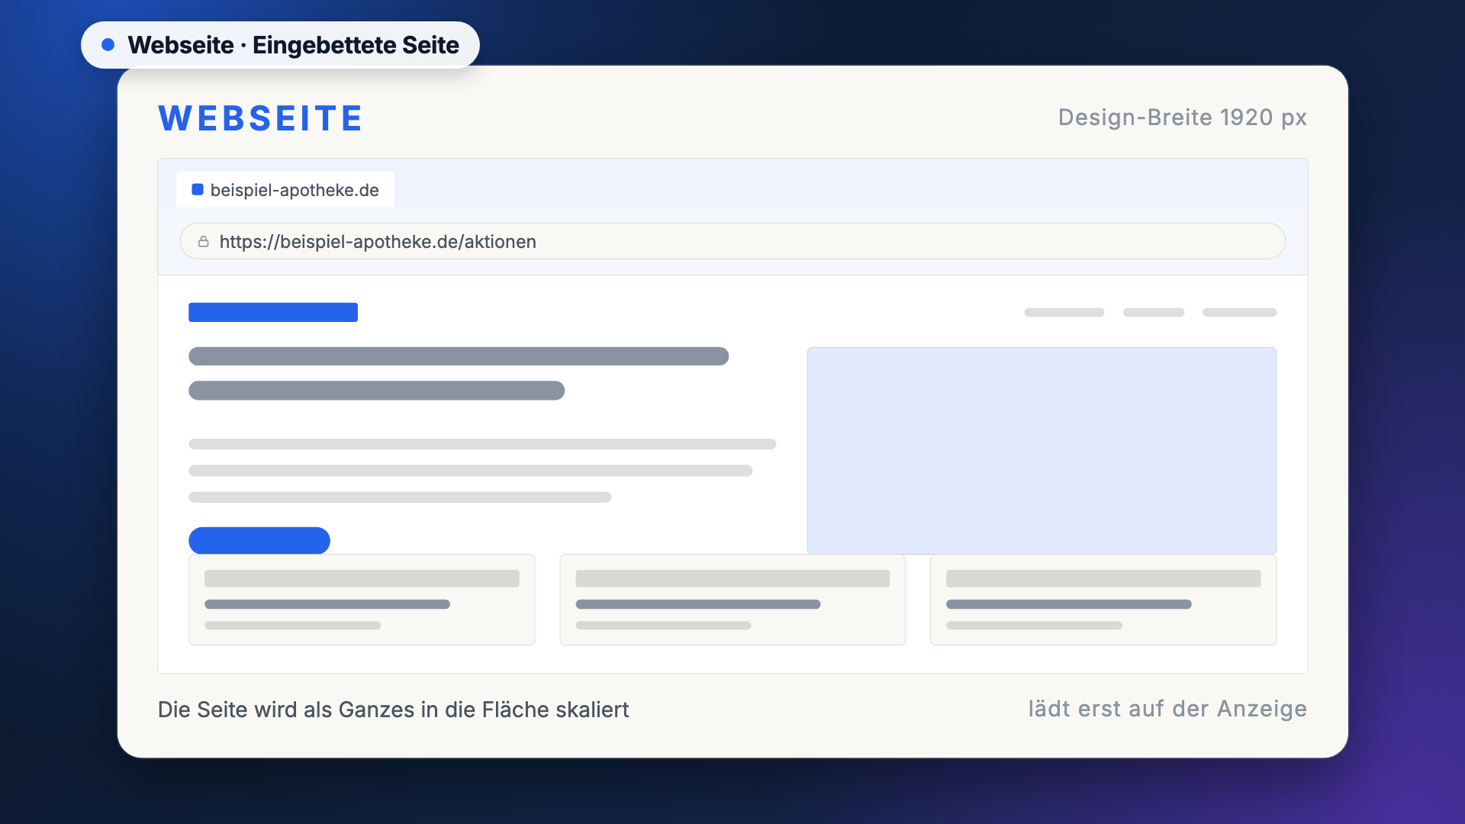
Task: Click the WEBSEITE heading
Action: pyautogui.click(x=260, y=118)
